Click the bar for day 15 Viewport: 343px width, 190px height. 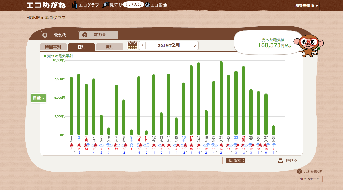coord(176,126)
